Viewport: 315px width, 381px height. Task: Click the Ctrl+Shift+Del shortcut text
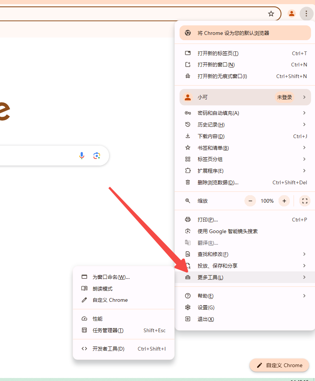click(x=290, y=182)
